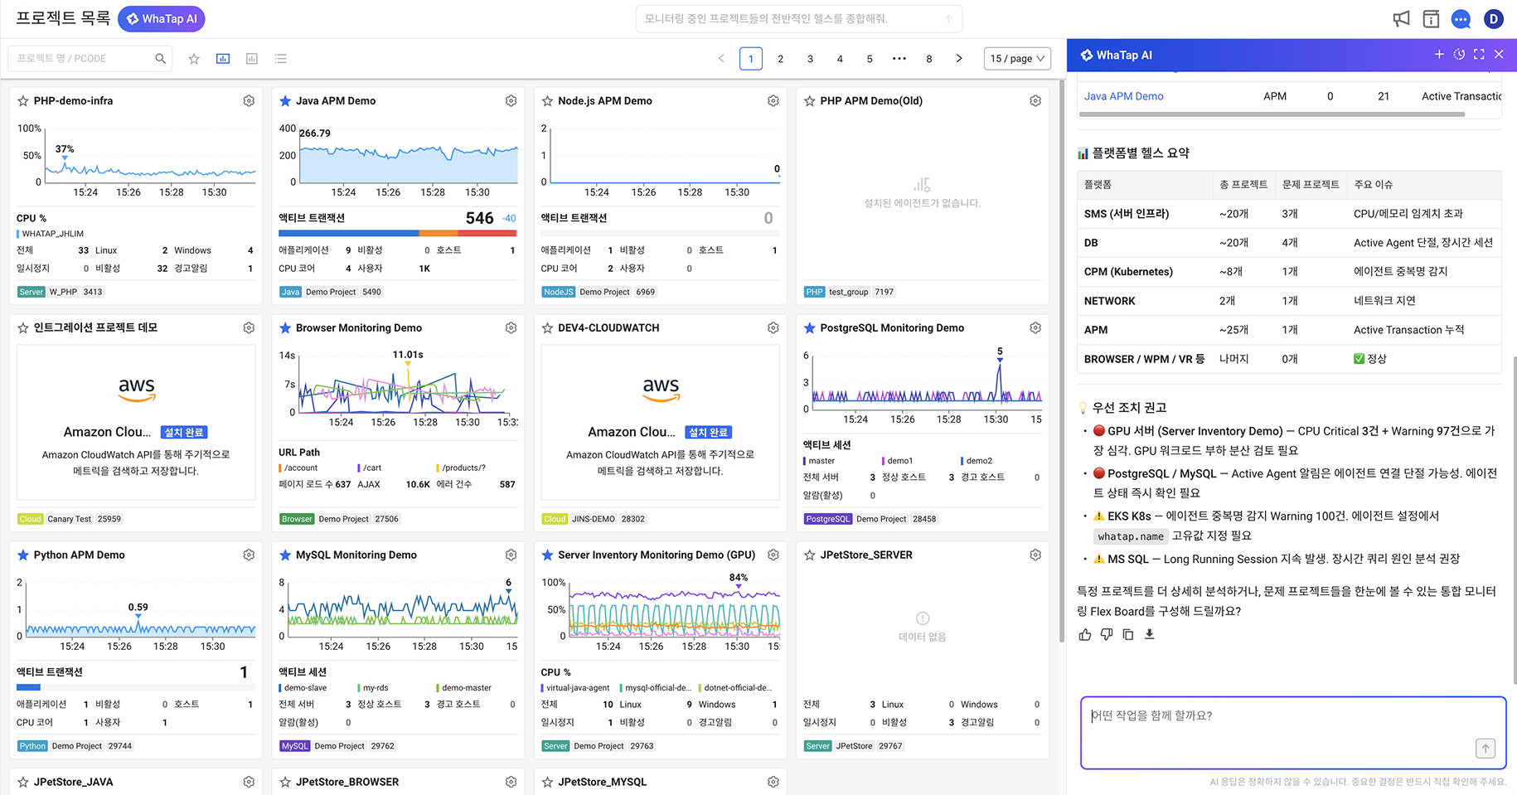Favorite the PHP-demo-infra project
Viewport: 1517px width, 795px height.
point(23,101)
